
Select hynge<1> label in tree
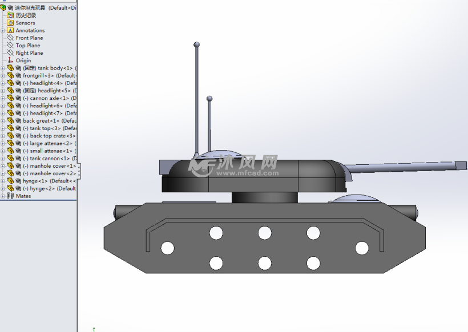coord(35,181)
